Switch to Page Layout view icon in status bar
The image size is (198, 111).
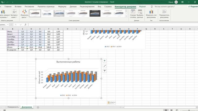[x=171, y=110]
